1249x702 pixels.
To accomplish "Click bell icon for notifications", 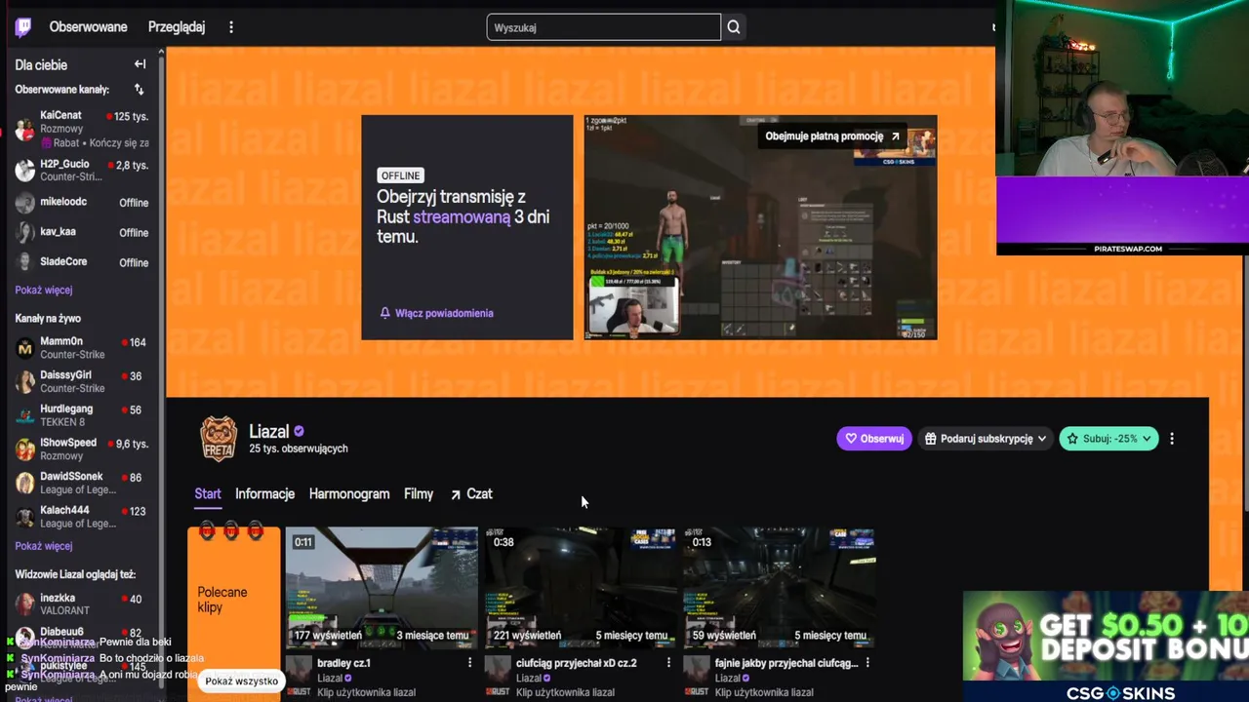I will click(385, 313).
